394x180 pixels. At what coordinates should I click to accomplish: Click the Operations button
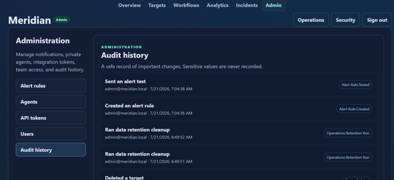pyautogui.click(x=311, y=20)
